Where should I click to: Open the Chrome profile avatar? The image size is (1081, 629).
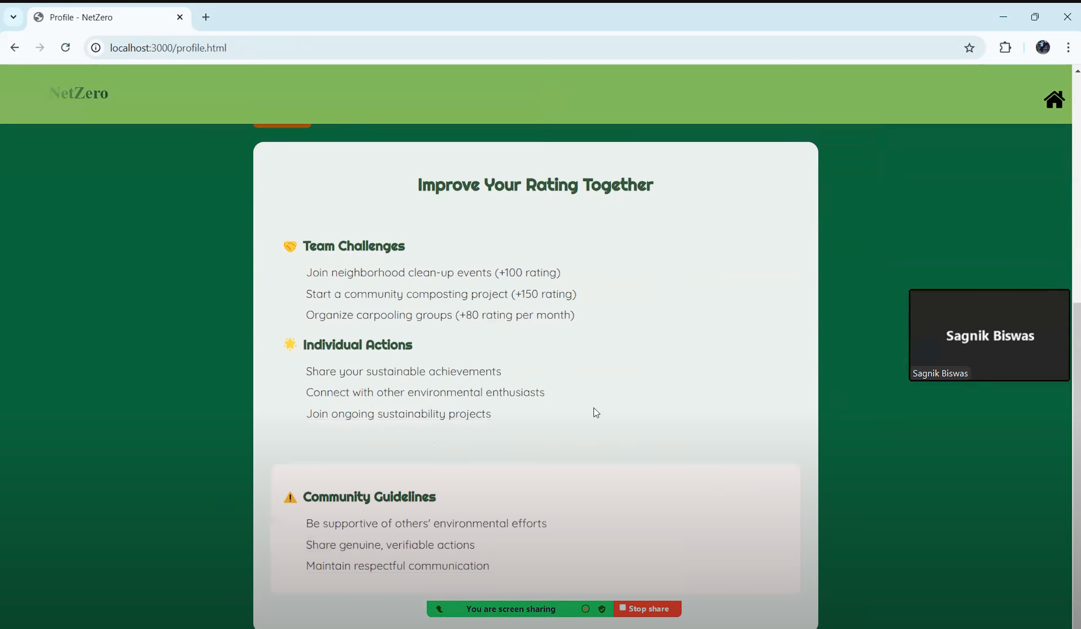click(1043, 48)
